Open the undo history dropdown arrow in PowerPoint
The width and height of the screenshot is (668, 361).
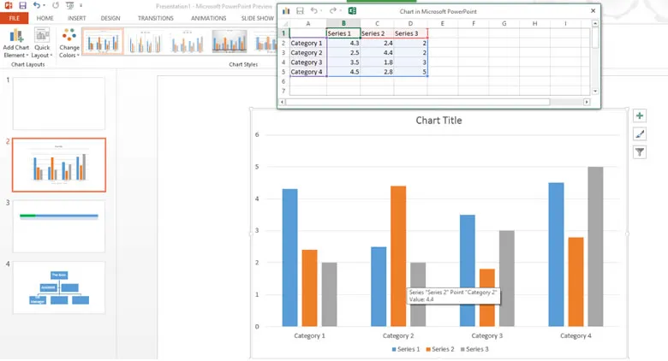tap(44, 5)
